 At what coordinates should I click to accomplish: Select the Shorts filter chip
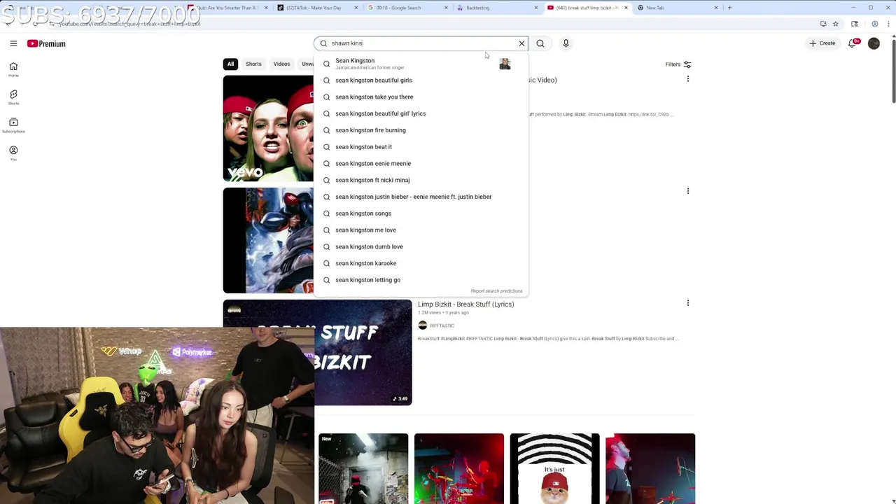[253, 64]
